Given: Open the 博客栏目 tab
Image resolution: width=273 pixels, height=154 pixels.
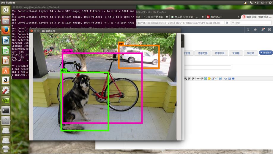Looking at the screenshot, I should 220,53.
